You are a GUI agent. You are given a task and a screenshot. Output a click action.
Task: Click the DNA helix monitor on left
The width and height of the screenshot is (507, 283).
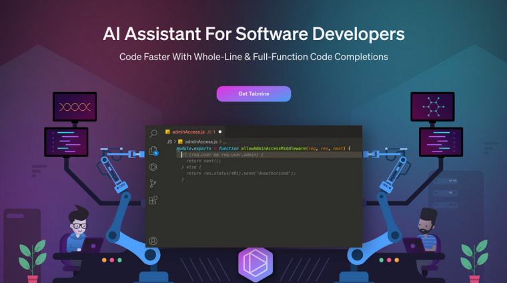pyautogui.click(x=75, y=107)
